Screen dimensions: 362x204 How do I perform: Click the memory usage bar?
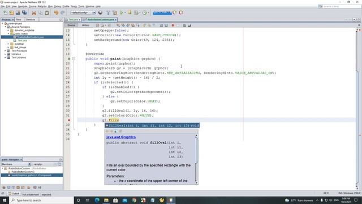162,12
